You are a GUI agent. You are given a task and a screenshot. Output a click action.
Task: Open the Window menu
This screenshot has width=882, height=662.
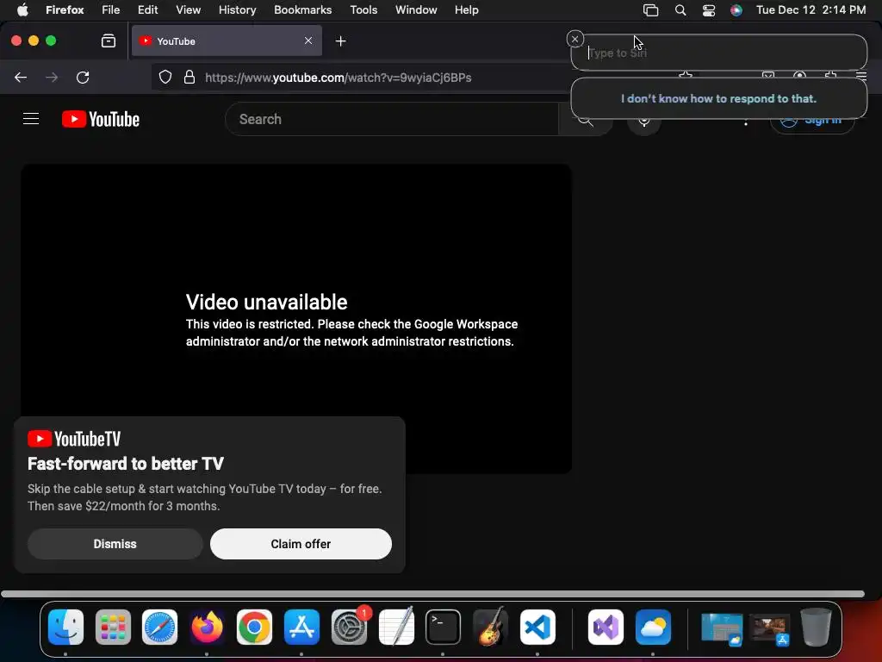point(416,9)
